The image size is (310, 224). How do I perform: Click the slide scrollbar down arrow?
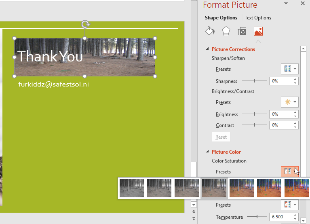click(x=194, y=205)
